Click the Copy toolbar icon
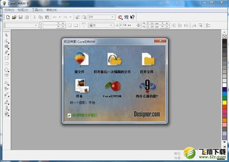The height and width of the screenshot is (162, 229). [x=41, y=17]
